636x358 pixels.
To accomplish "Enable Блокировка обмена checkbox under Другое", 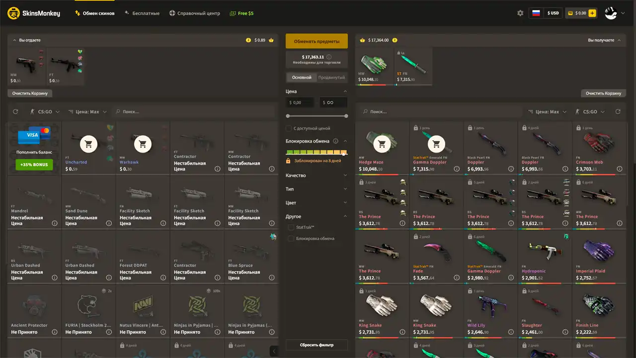I will click(291, 239).
